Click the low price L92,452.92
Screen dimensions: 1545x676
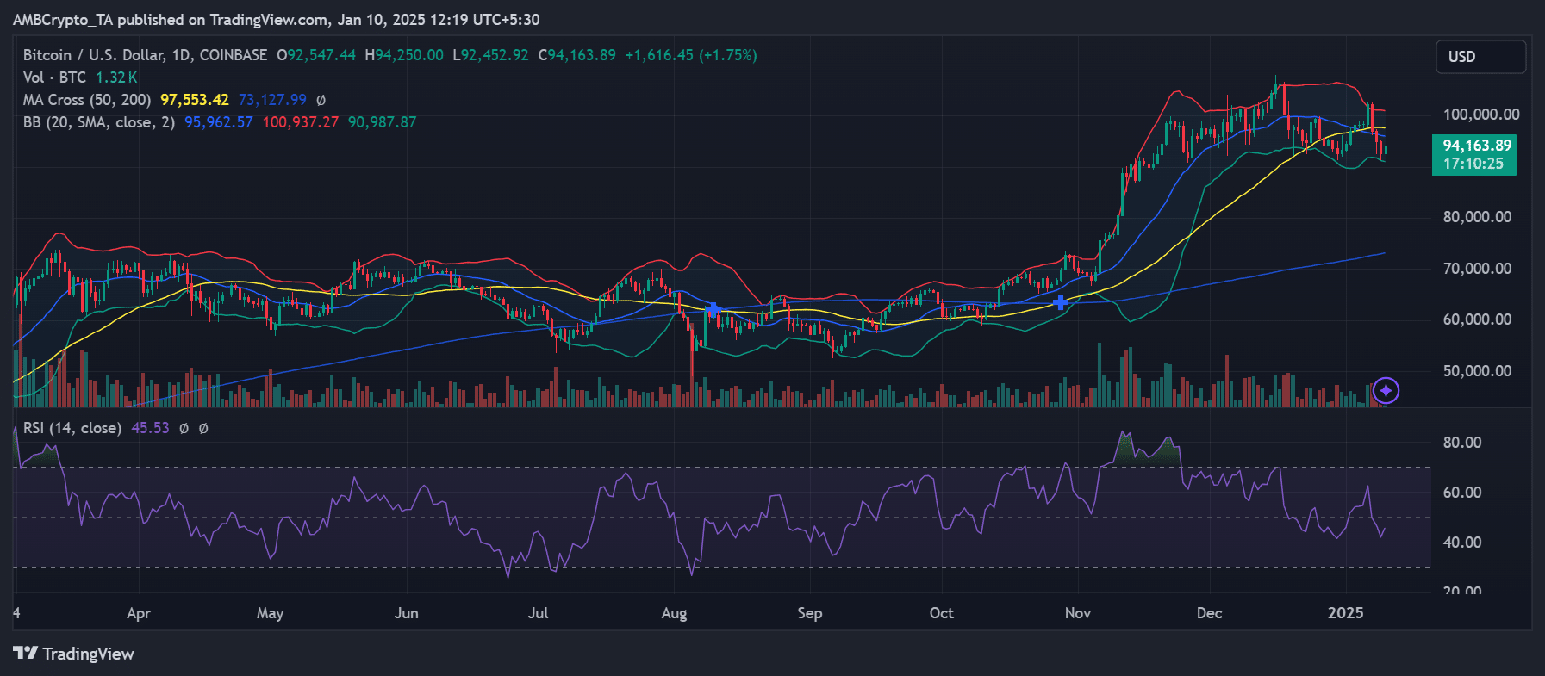(491, 55)
